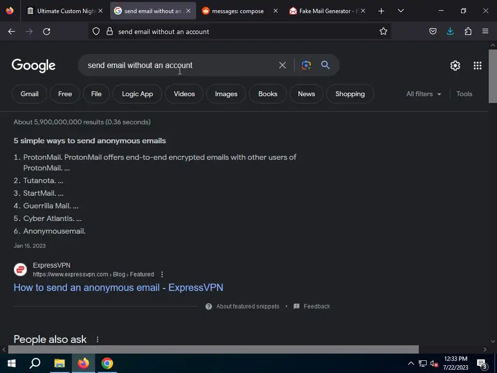497x373 pixels.
Task: Close the messages: compose tab
Action: coord(276,11)
